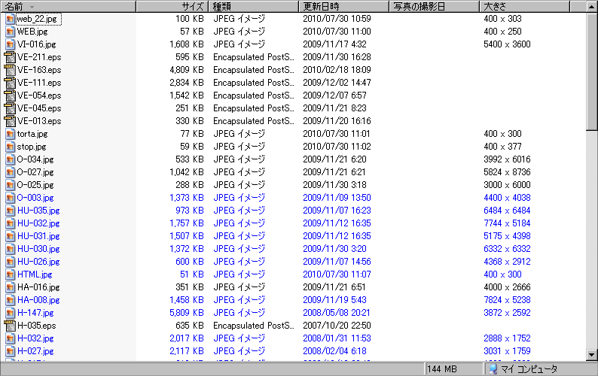Click date 2007/10/20 22:50
Viewport: 598px width, 376px height.
pyautogui.click(x=337, y=326)
